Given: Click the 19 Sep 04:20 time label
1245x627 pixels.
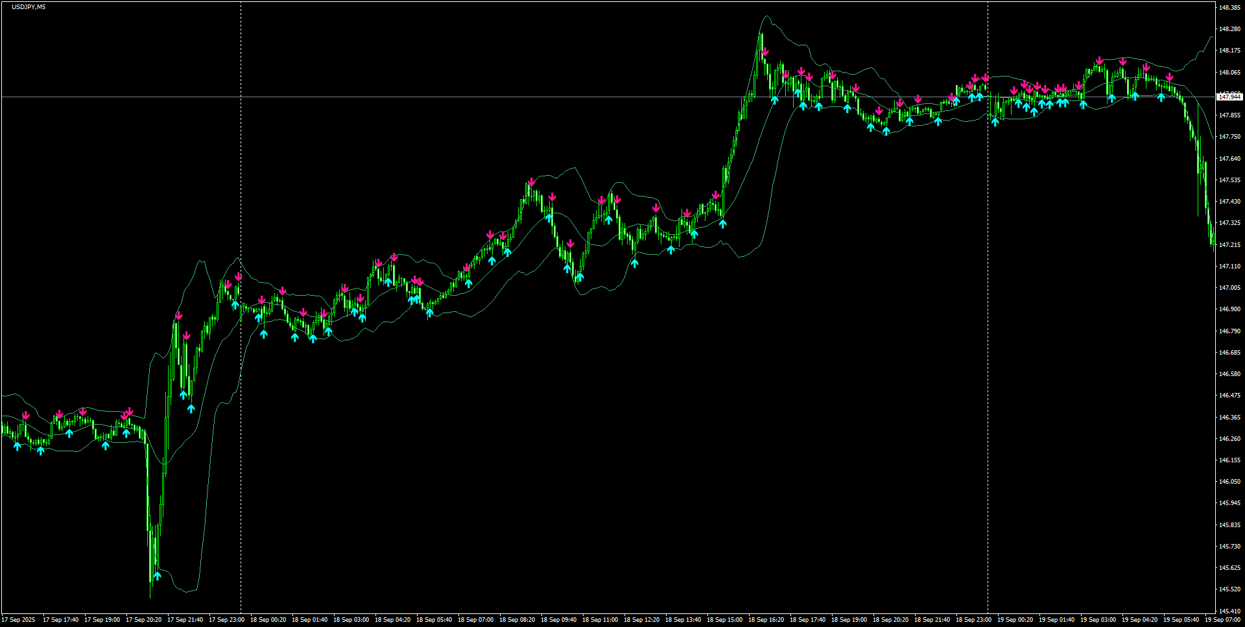Looking at the screenshot, I should [x=1139, y=620].
